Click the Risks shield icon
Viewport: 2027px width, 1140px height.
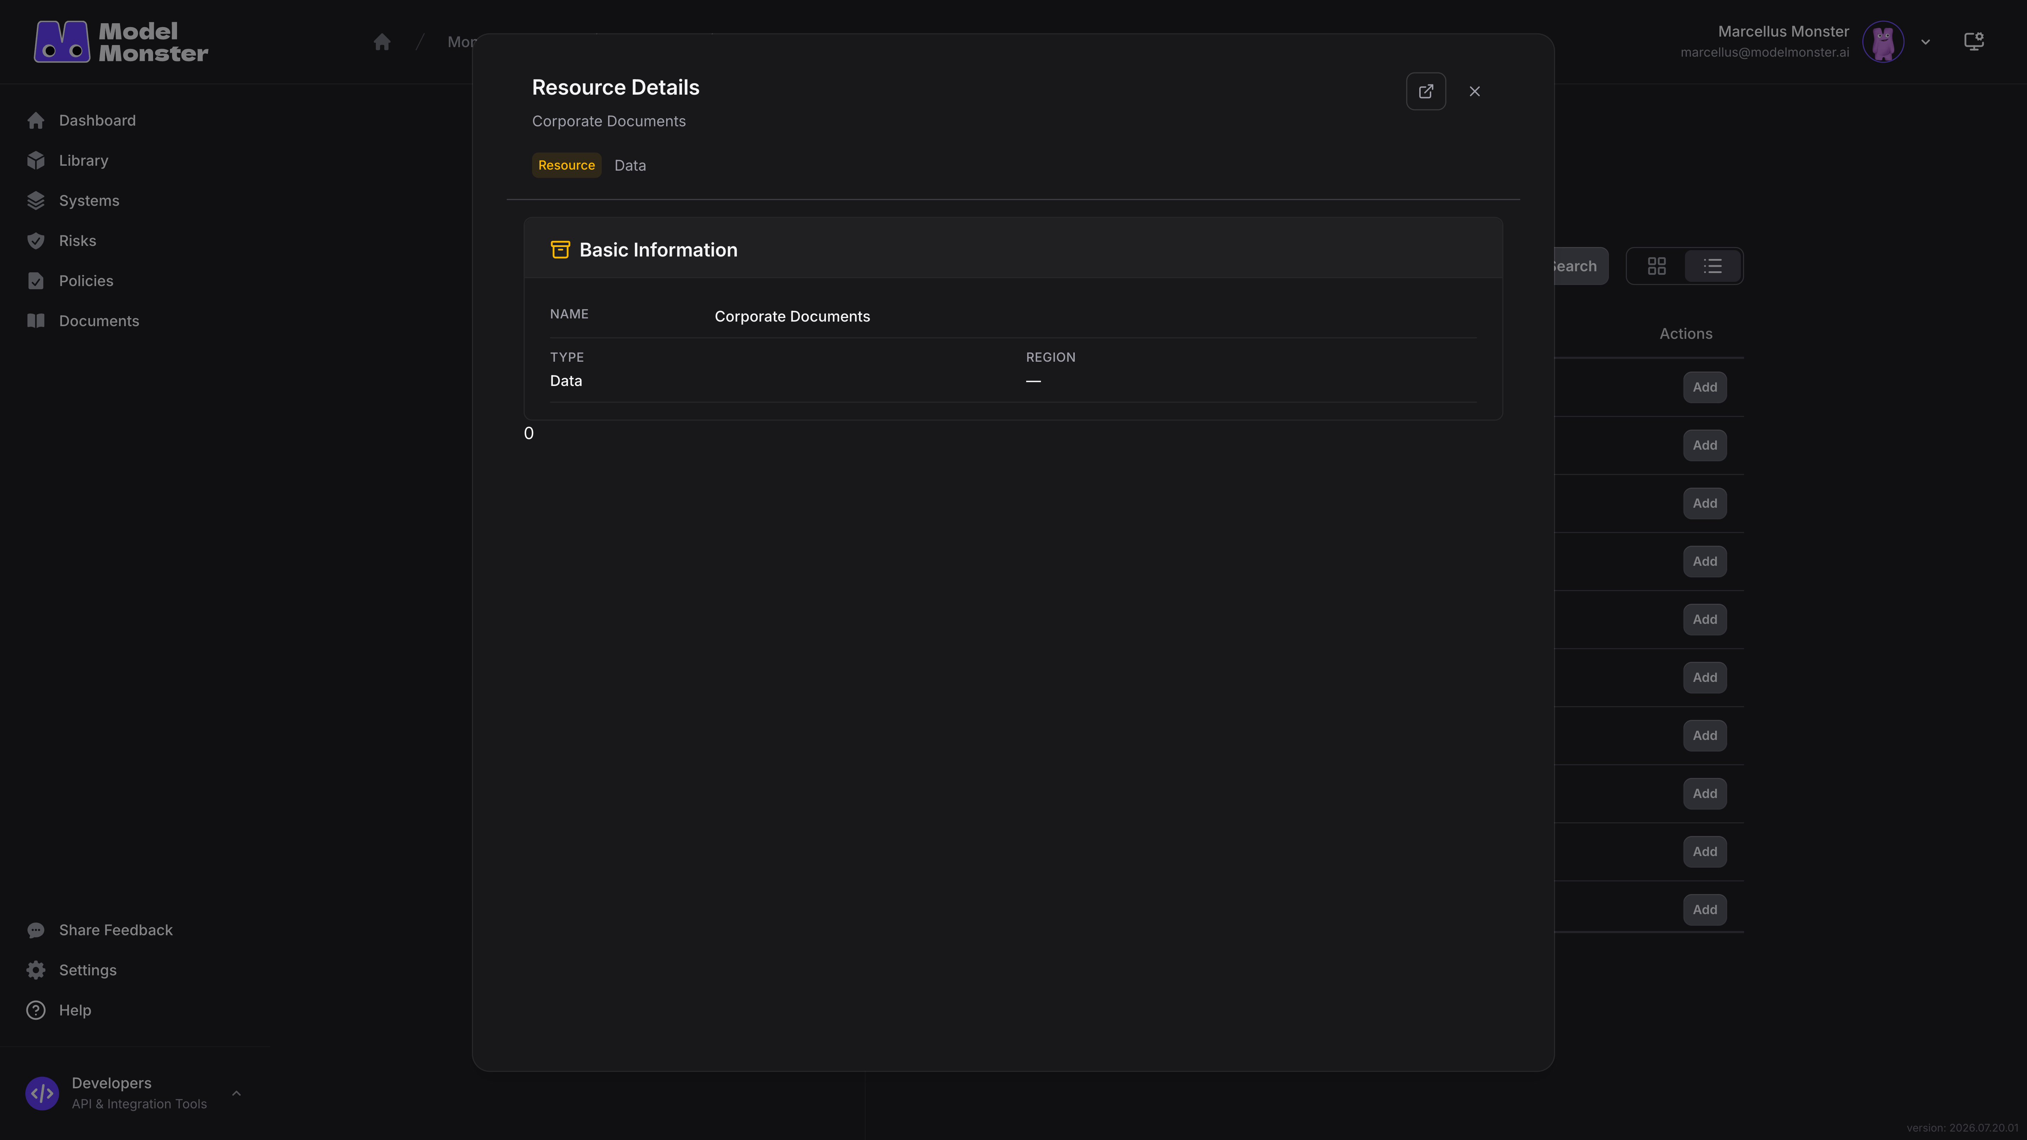[x=36, y=241]
